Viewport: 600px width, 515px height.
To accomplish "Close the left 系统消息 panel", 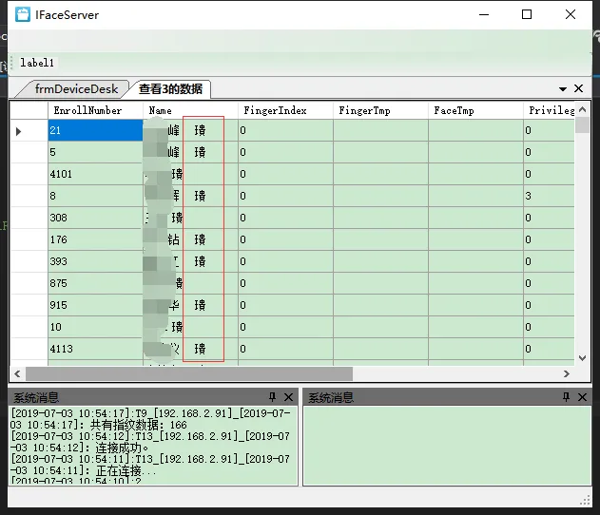I will (288, 397).
